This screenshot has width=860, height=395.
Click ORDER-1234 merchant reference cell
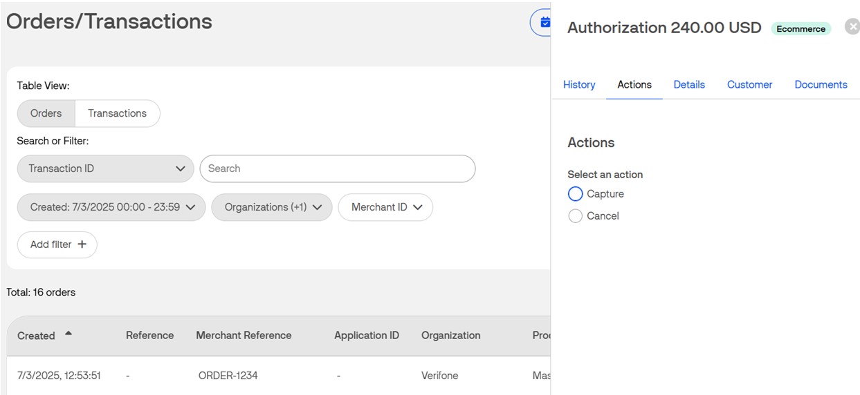click(x=228, y=376)
